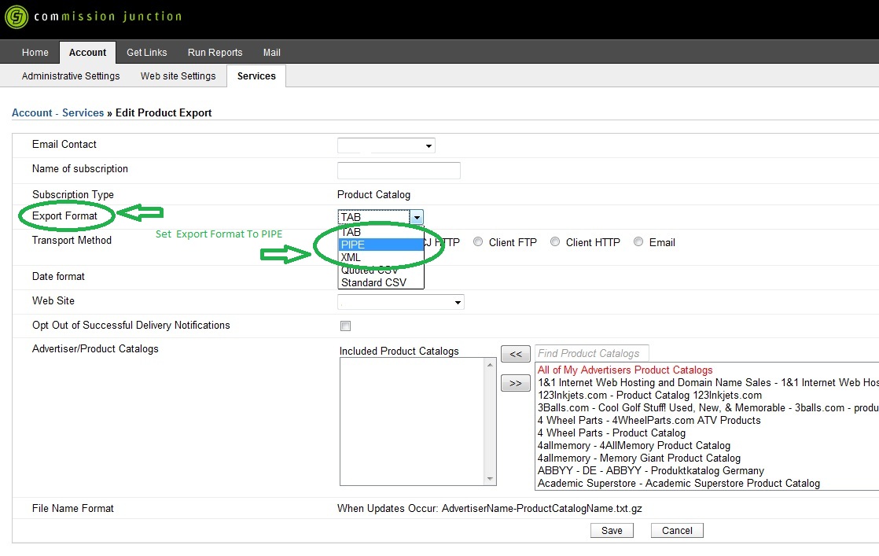Choose Standard CSV export format

pyautogui.click(x=381, y=282)
